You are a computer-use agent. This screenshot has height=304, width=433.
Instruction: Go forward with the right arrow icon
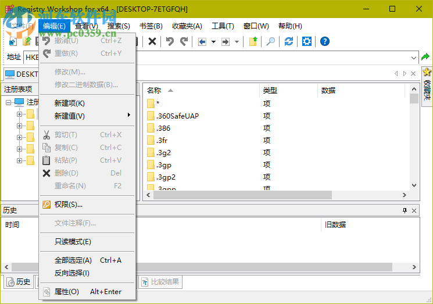(226, 42)
